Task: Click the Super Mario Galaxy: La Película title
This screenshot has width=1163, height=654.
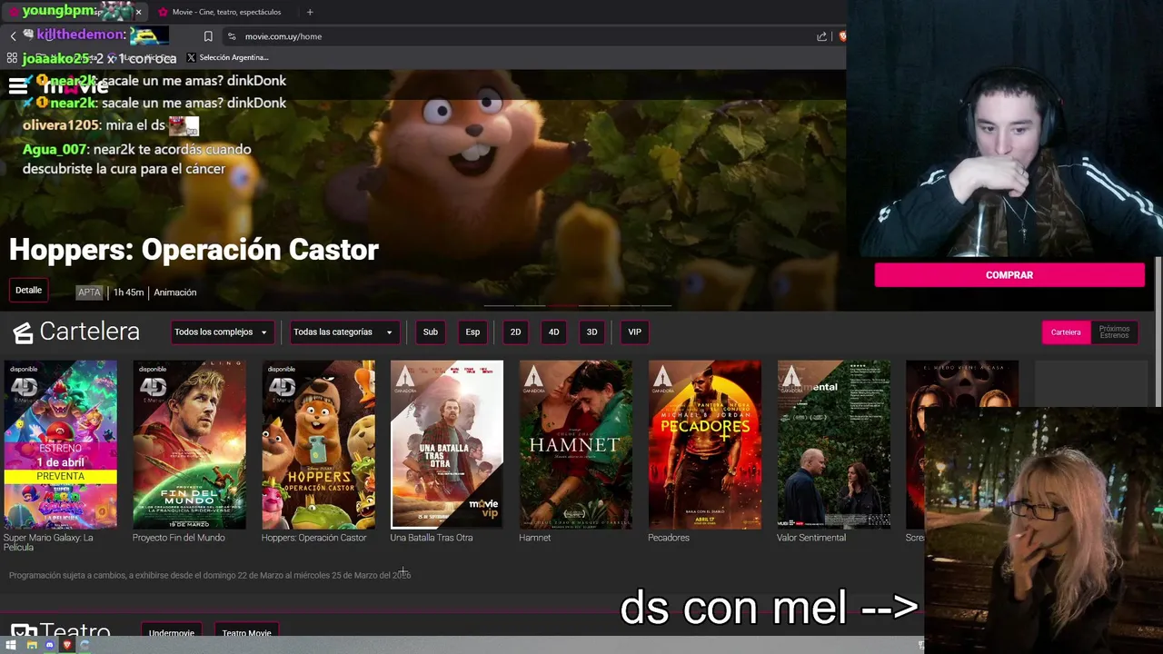Action: coord(48,542)
